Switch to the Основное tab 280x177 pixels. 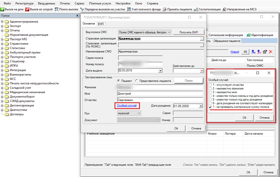[x=89, y=24]
